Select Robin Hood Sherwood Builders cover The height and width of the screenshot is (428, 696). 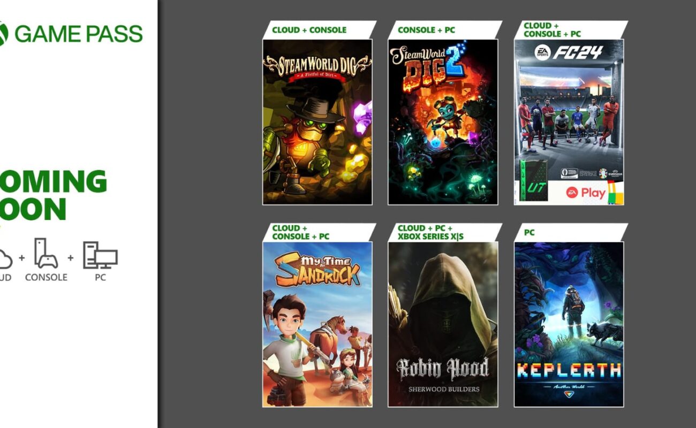(x=443, y=324)
